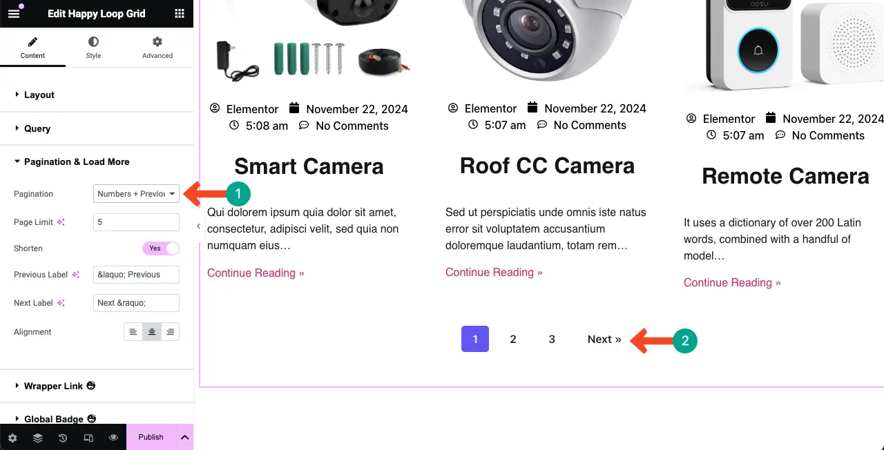
Task: Switch to responsive mode icon
Action: pos(88,438)
